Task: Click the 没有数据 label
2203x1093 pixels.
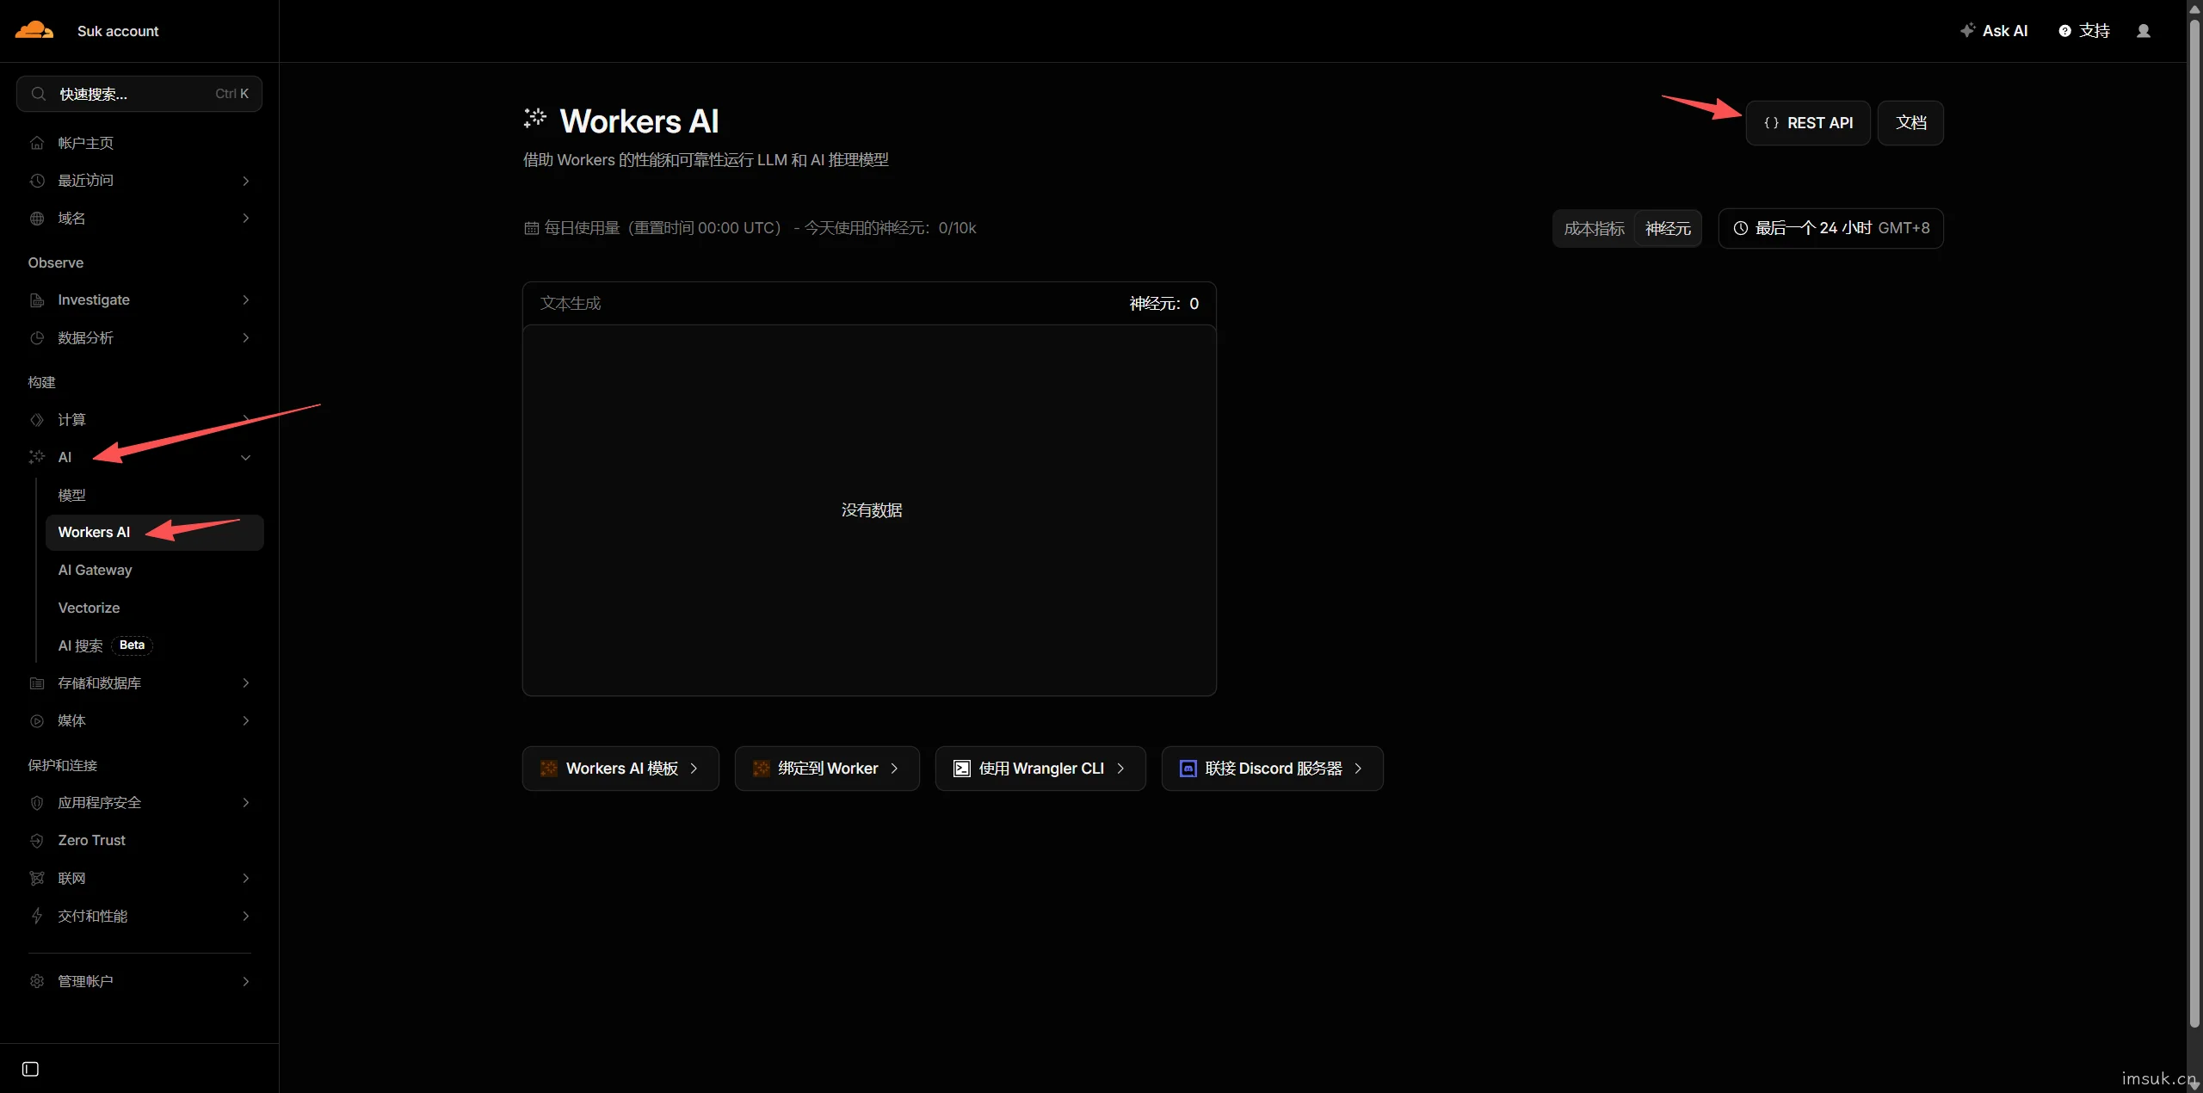Action: (x=872, y=510)
